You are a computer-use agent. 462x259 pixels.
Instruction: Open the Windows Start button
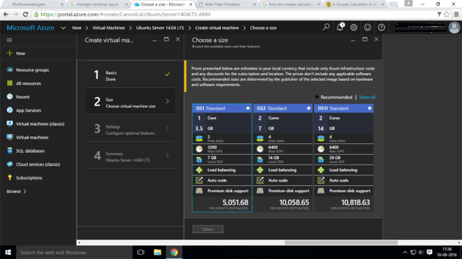[x=8, y=252]
